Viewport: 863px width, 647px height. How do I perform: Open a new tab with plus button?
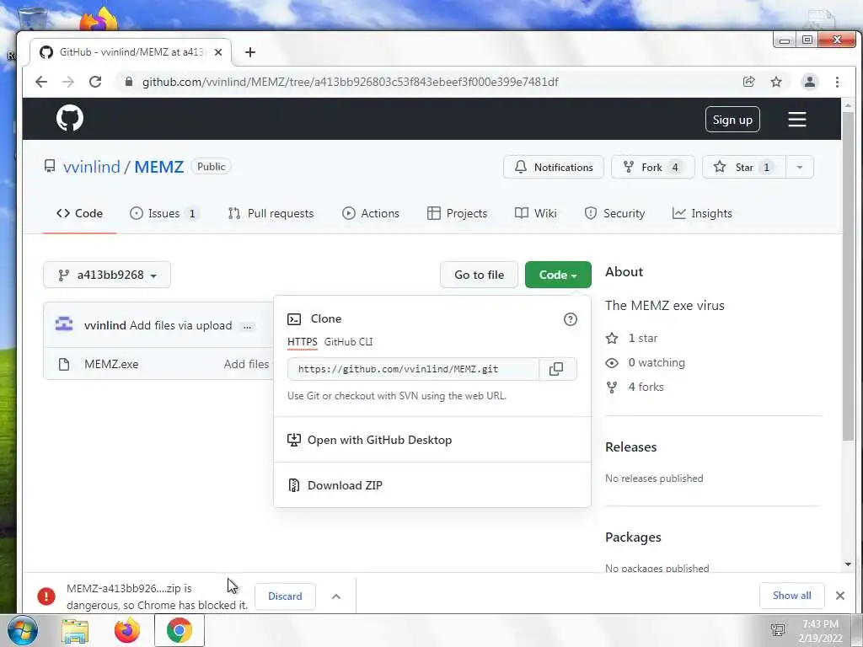pyautogui.click(x=250, y=52)
